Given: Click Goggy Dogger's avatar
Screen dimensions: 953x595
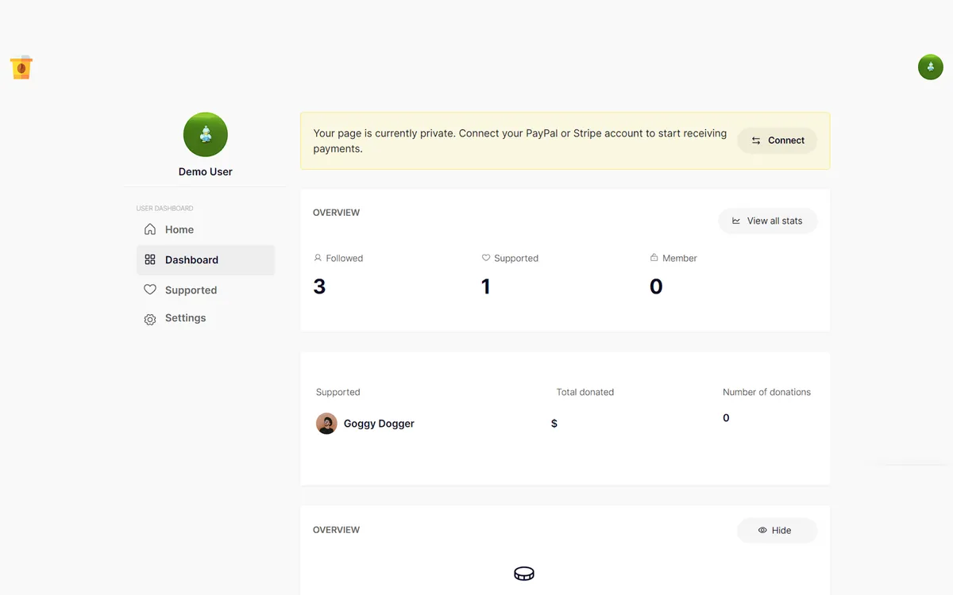Looking at the screenshot, I should 326,424.
